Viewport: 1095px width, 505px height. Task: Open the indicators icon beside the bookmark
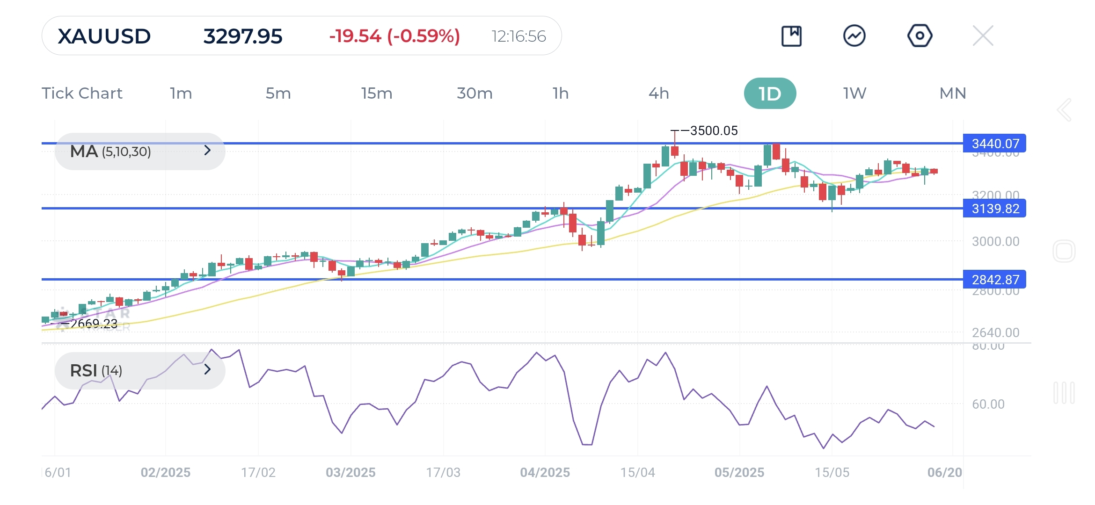pyautogui.click(x=855, y=36)
